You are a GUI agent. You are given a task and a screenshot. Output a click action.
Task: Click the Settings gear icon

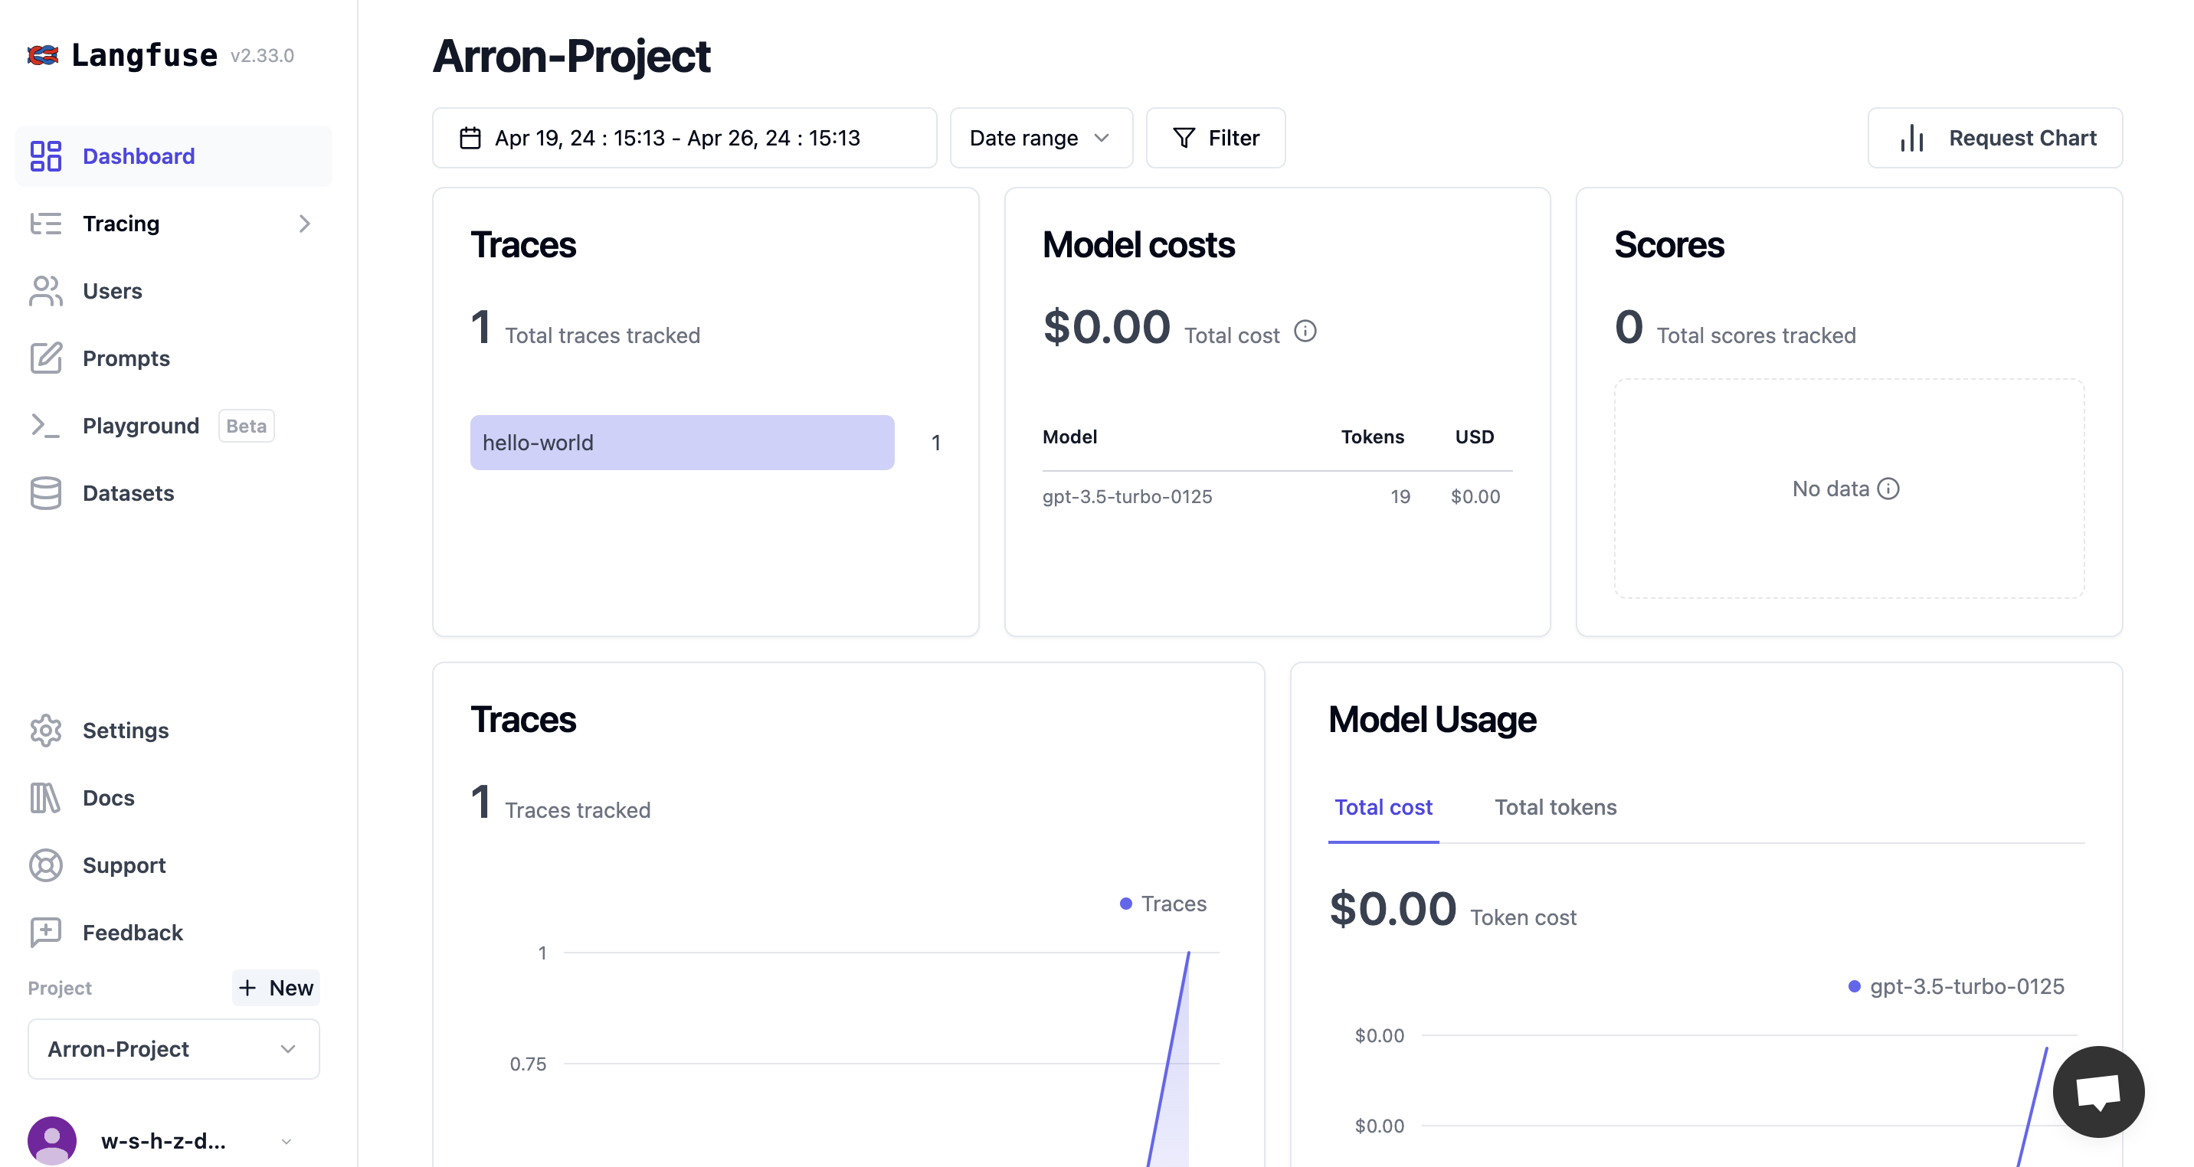(x=45, y=731)
